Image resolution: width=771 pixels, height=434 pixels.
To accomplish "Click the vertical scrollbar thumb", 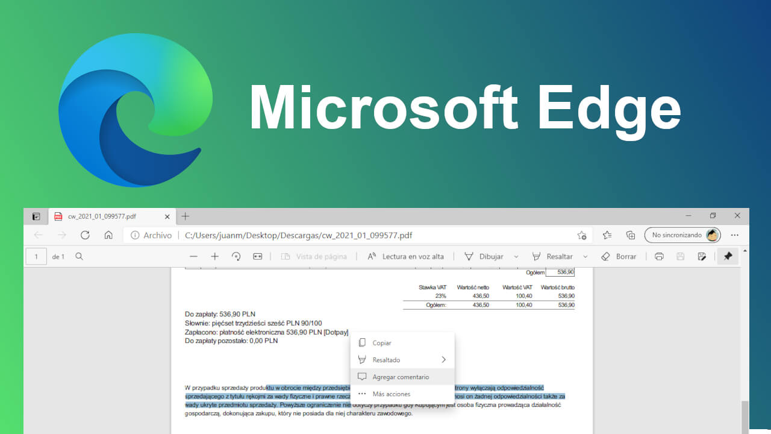I will click(x=744, y=417).
